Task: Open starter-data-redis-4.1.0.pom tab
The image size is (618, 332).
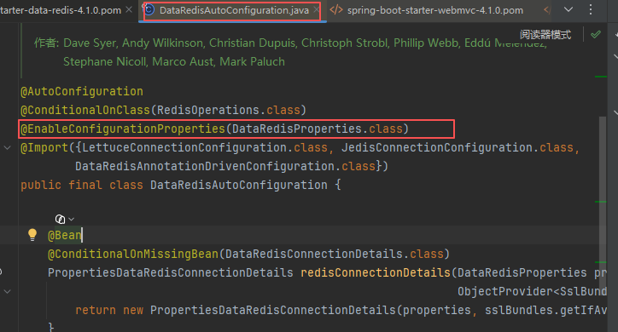Action: (x=61, y=10)
